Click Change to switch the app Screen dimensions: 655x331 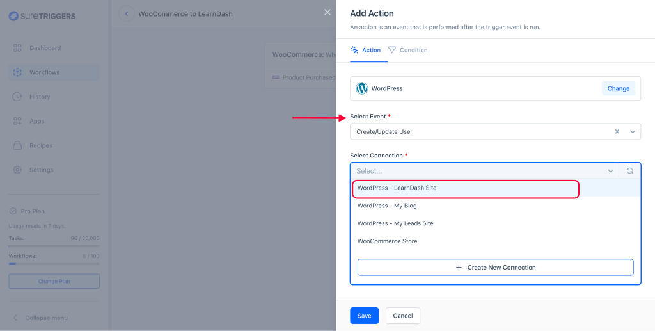619,88
